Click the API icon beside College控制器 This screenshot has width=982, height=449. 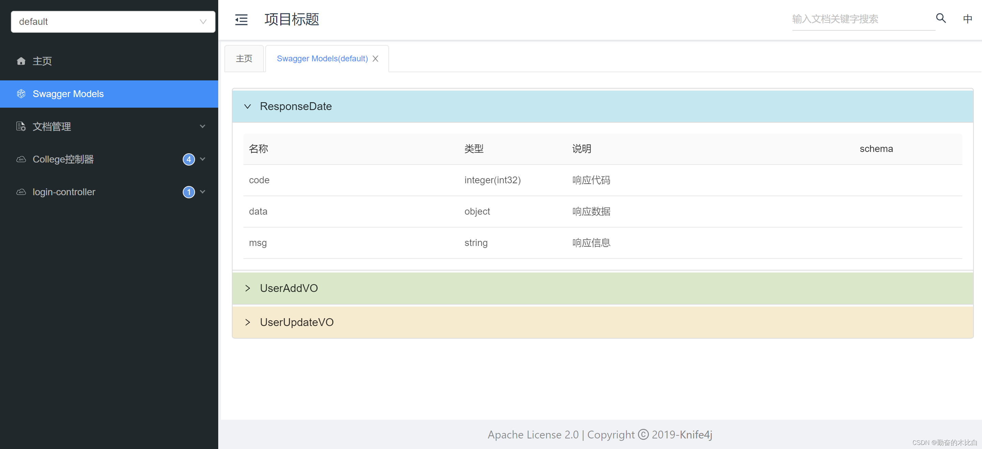point(21,159)
